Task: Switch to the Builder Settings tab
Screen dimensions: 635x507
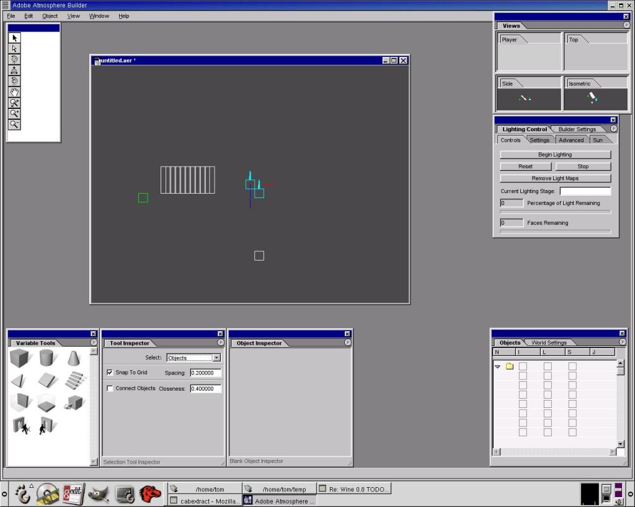Action: click(x=577, y=129)
